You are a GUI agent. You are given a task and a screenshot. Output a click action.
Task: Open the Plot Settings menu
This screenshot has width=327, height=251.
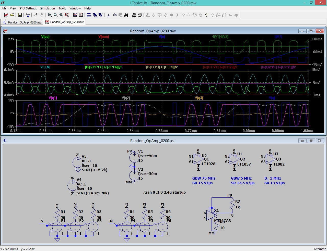coord(28,8)
